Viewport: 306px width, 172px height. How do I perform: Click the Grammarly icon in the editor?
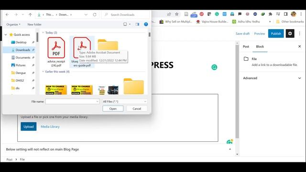coord(214,67)
